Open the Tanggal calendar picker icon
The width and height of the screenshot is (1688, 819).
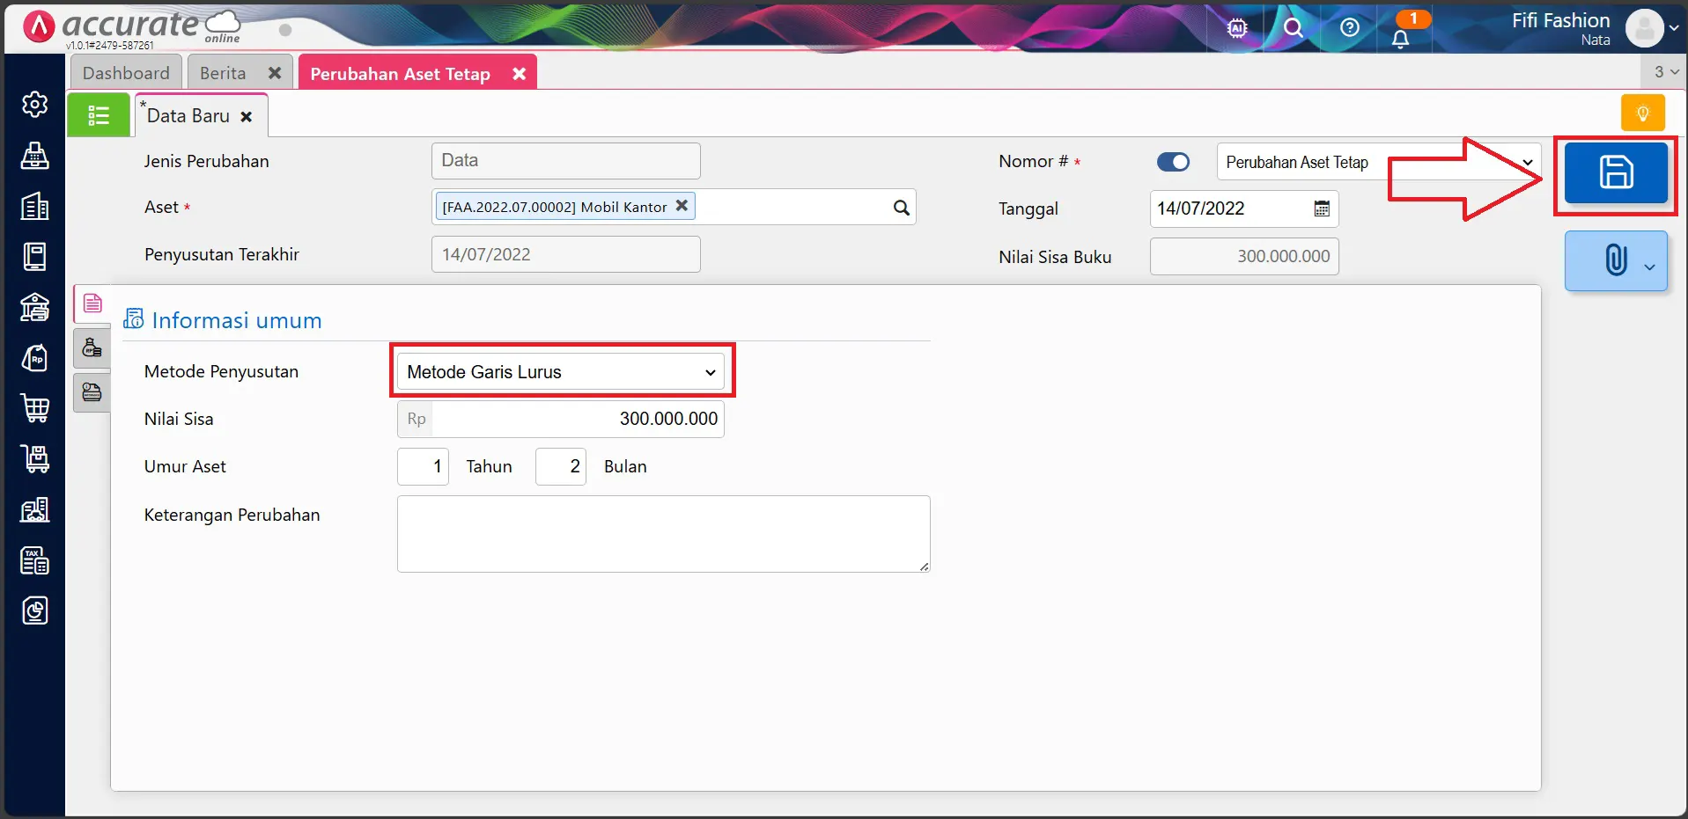click(1322, 208)
